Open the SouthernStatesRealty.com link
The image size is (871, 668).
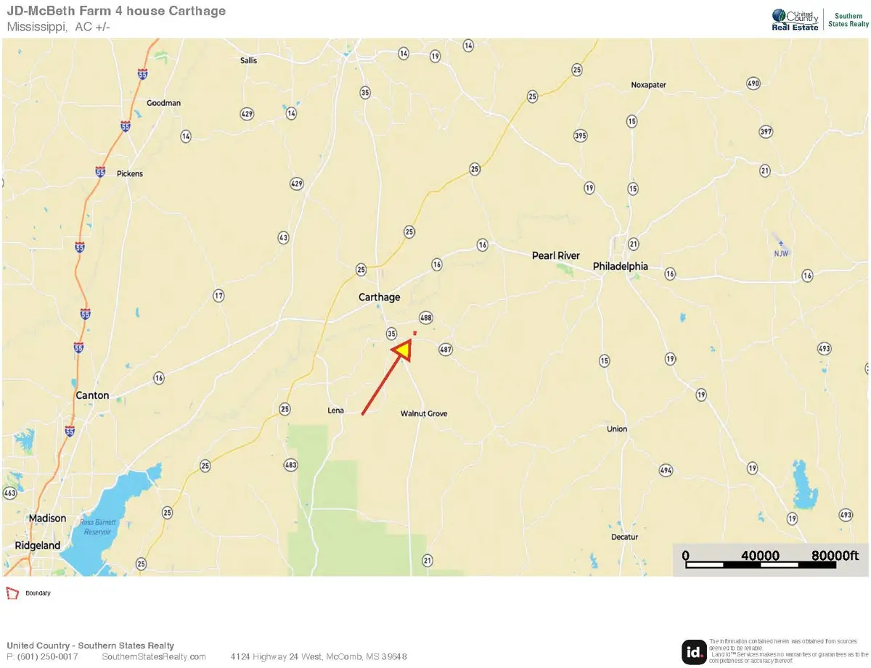pos(154,656)
